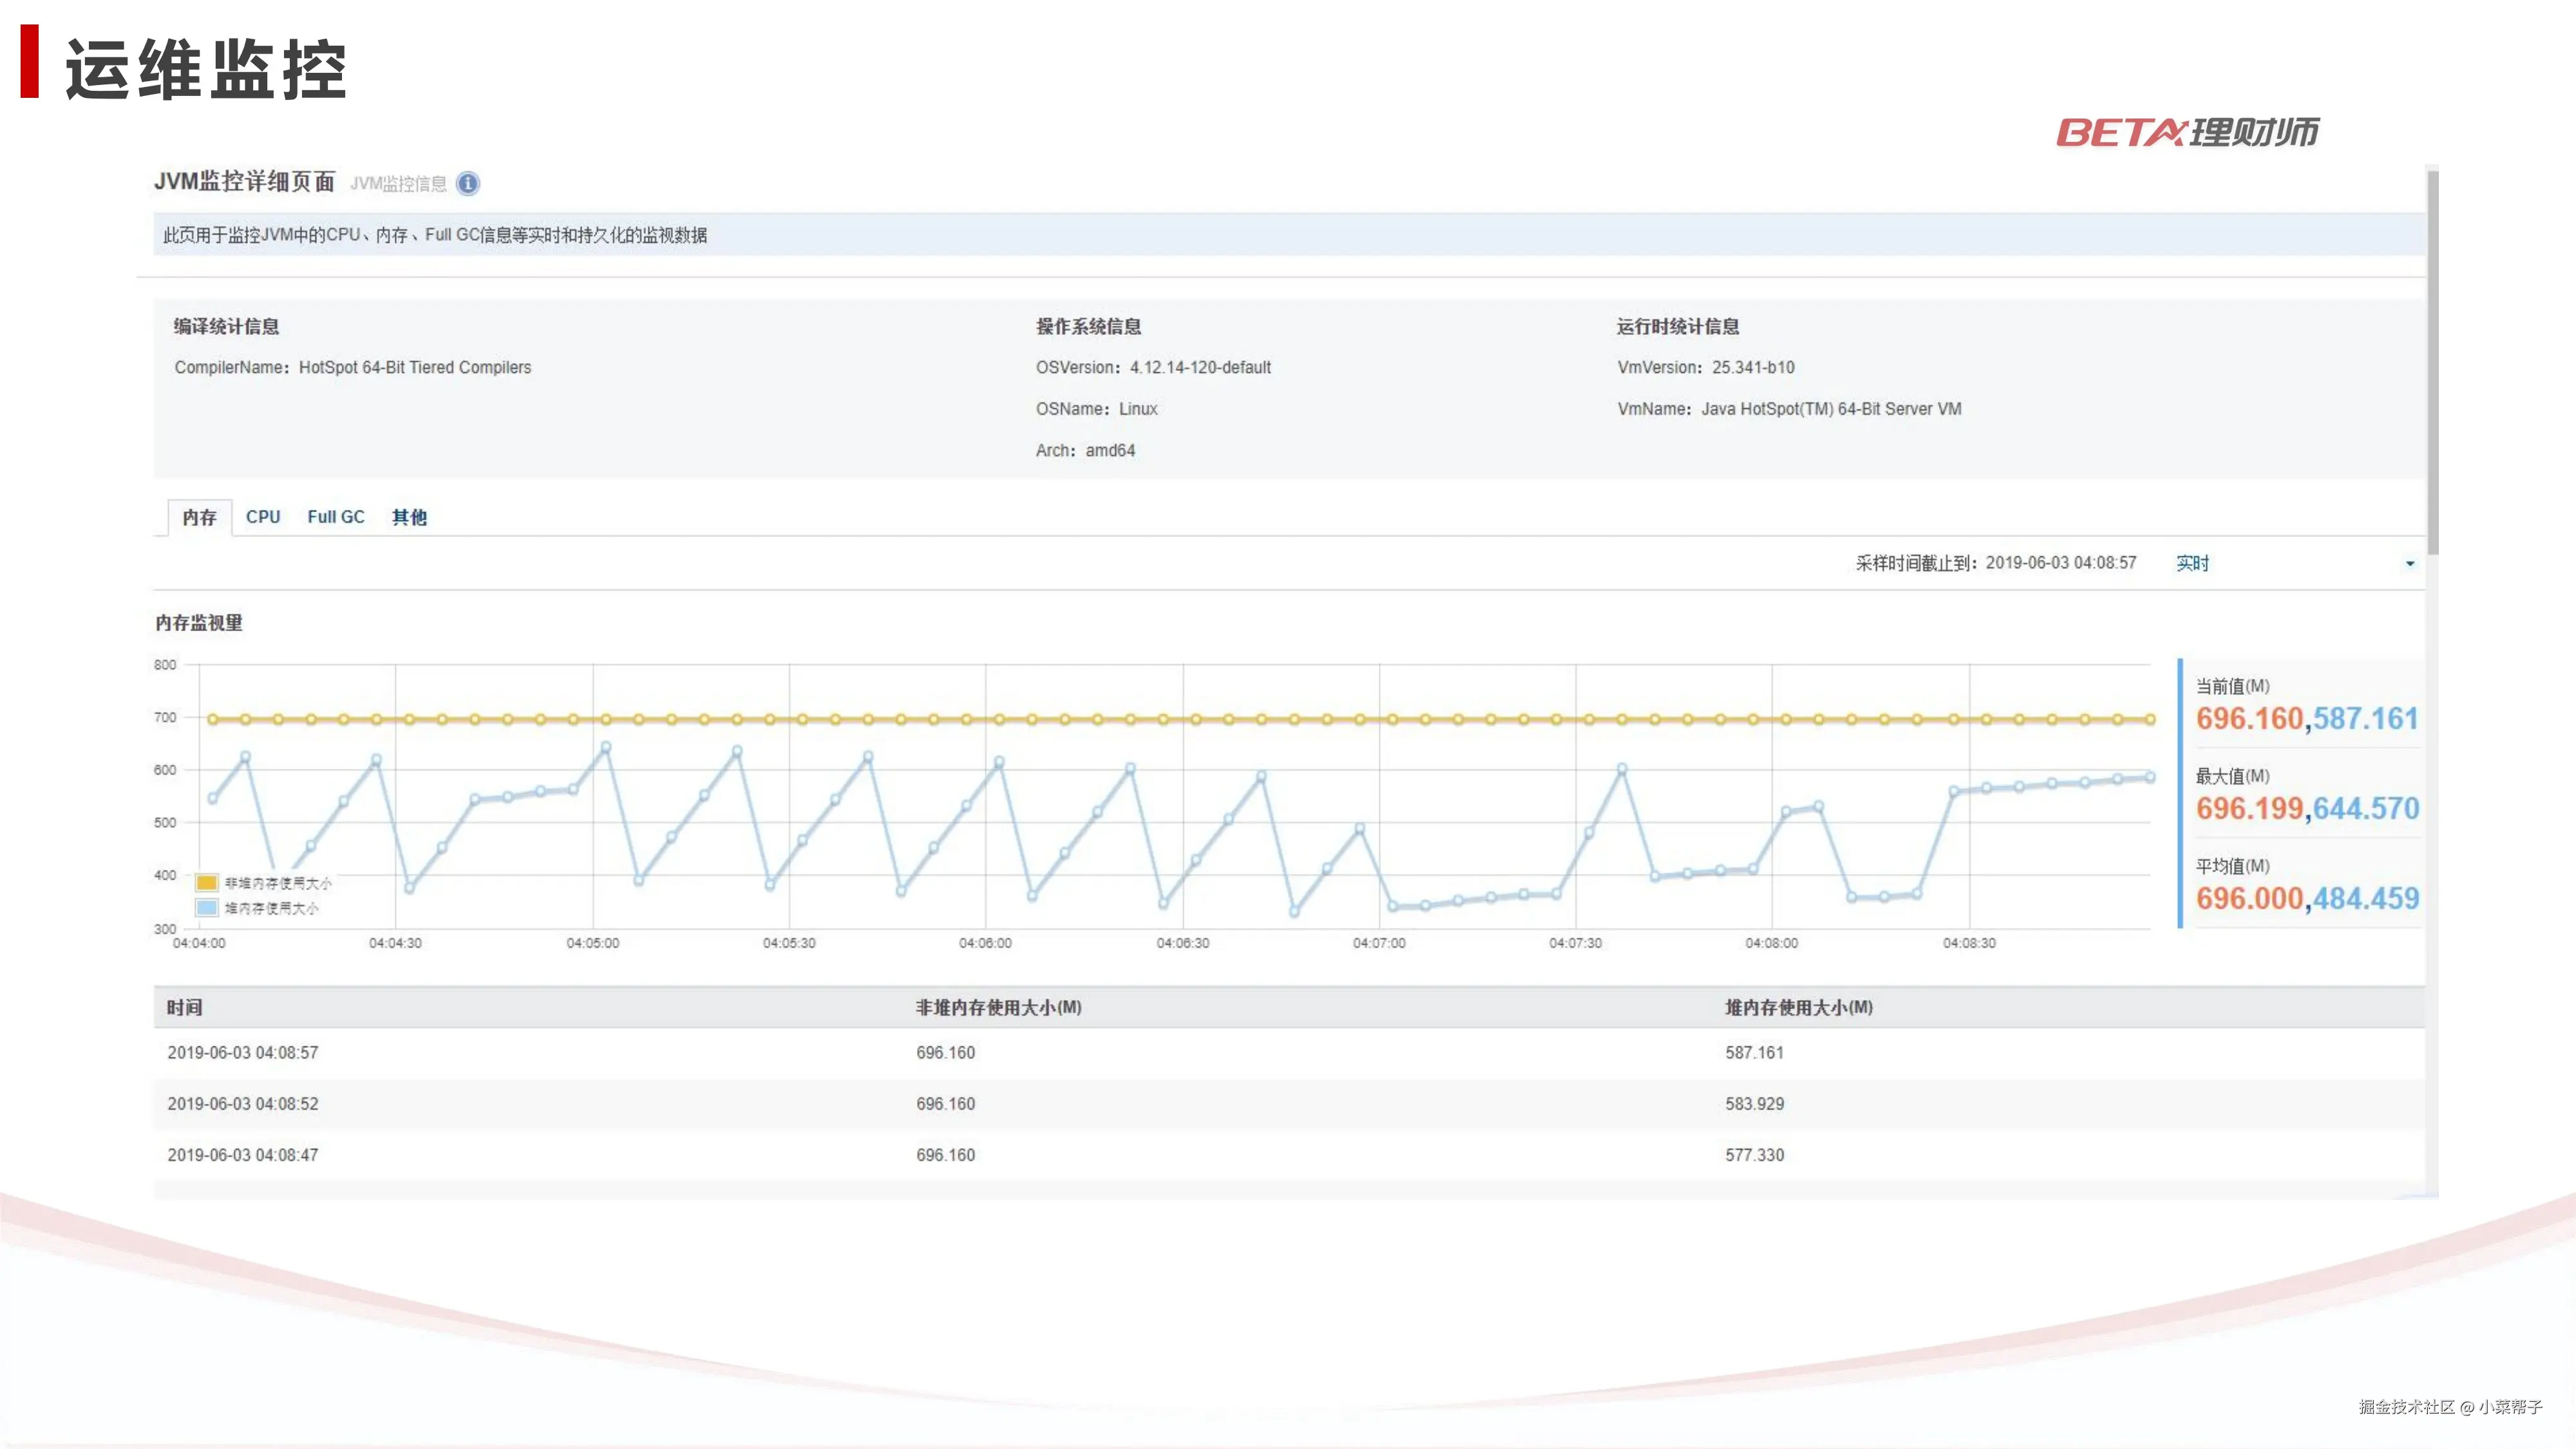Click the 时间 column header

point(184,1008)
